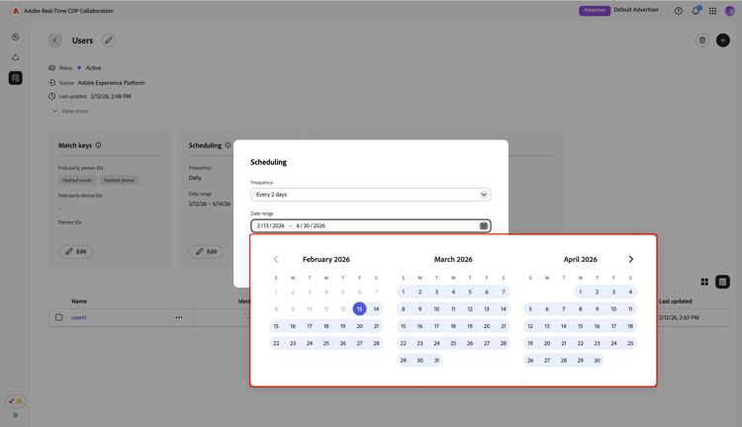The height and width of the screenshot is (427, 742).
Task: Click the top compass icon in sidebar
Action: coord(16,37)
